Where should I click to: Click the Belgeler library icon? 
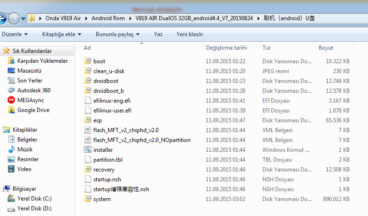click(11, 140)
